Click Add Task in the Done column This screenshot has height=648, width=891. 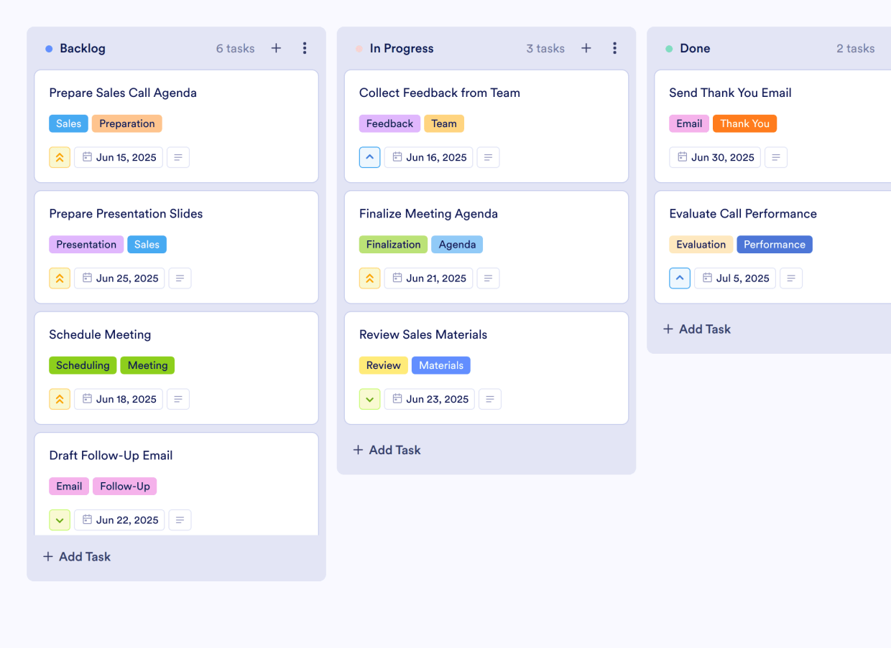(x=696, y=329)
